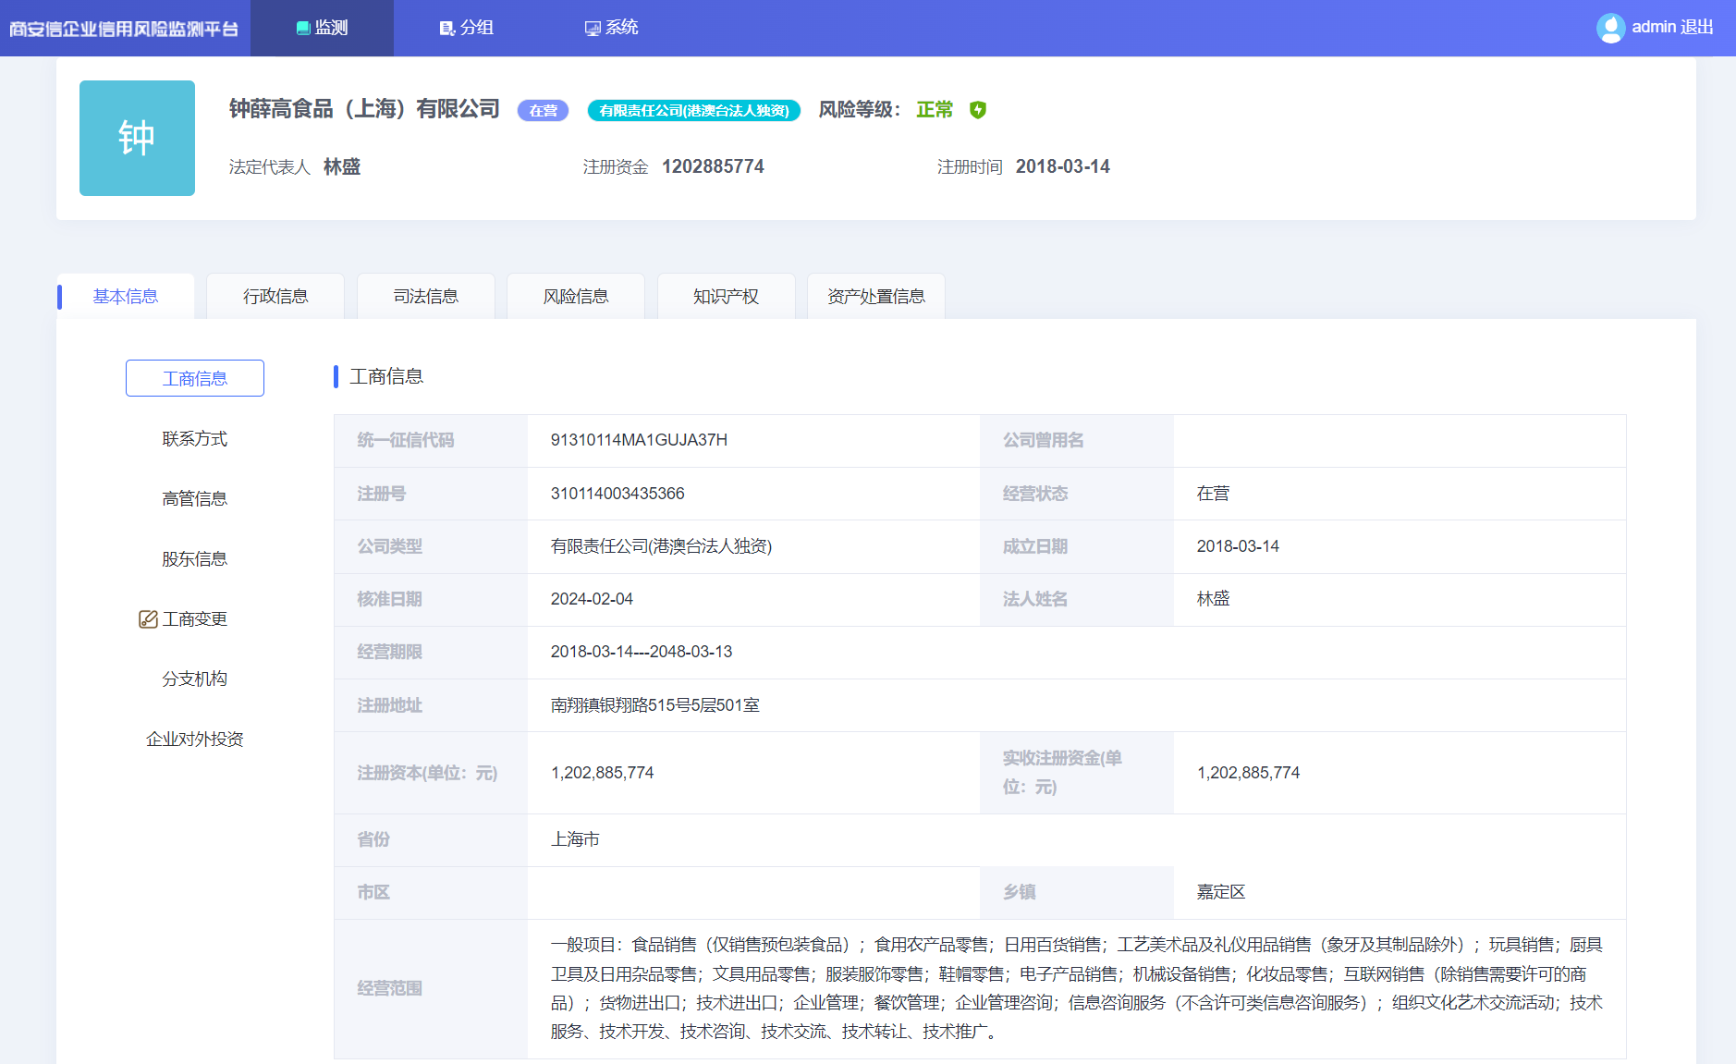
Task: Click the 有限责任公司(港澳台法人独资) type badge
Action: point(693,111)
